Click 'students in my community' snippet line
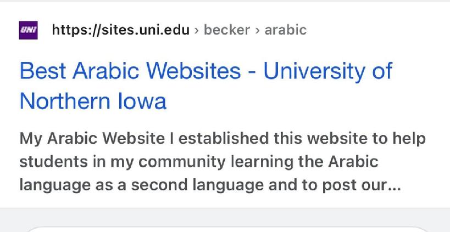The height and width of the screenshot is (232, 450). coord(123,162)
